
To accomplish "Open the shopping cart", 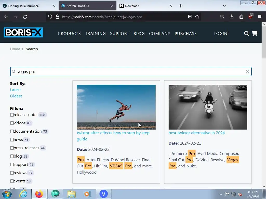I will pos(254,33).
